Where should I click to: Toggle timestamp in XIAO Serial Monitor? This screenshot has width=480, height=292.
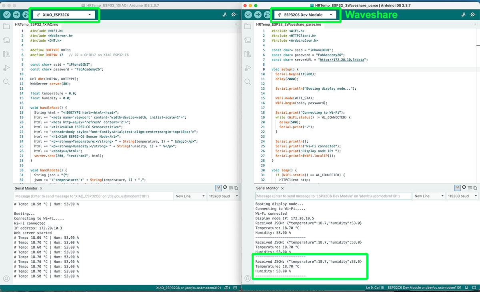(x=225, y=187)
